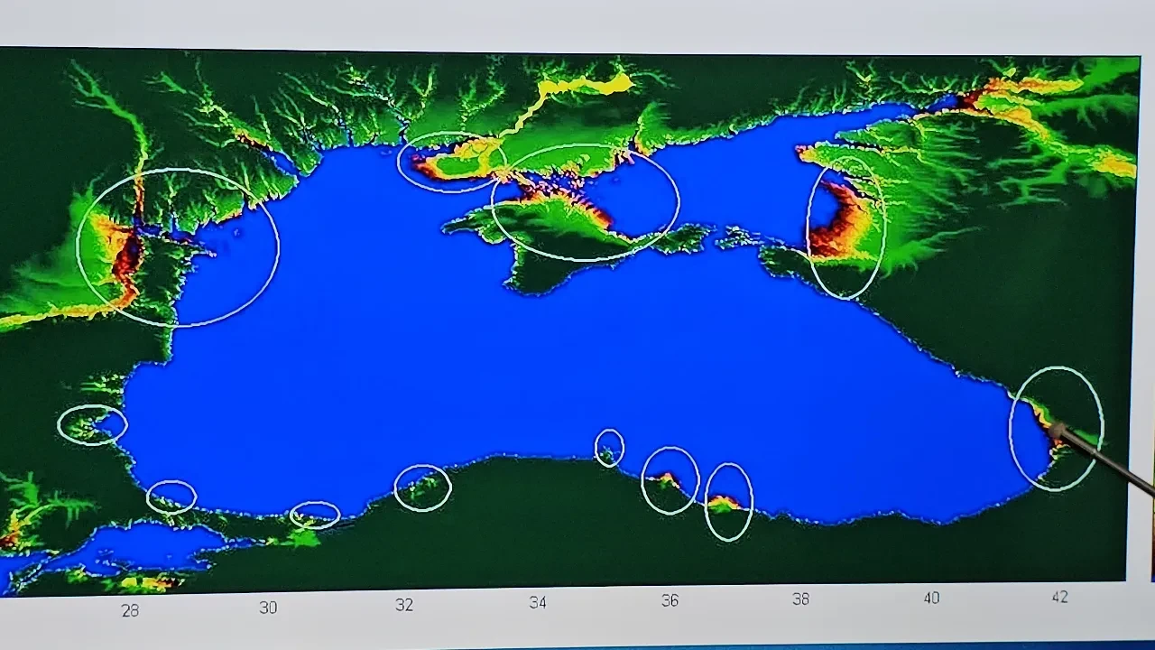Click the tiny circle on southern coast near 35
This screenshot has width=1155, height=650.
point(609,448)
